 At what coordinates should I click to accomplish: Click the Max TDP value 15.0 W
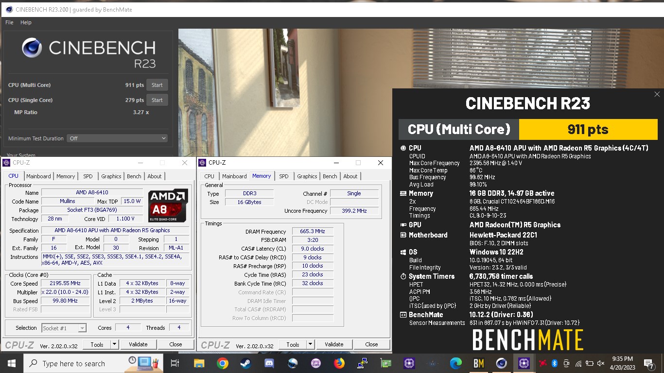point(131,202)
